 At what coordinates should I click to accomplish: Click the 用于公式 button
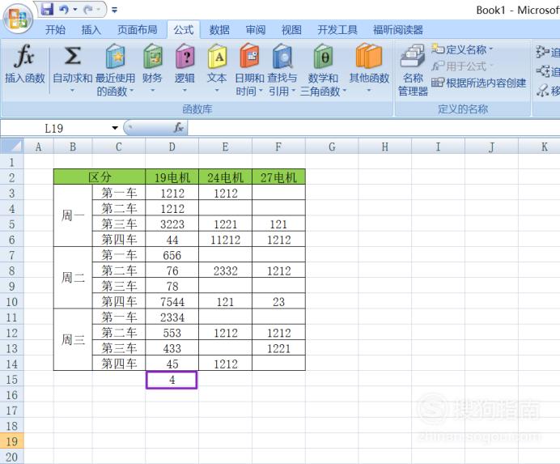point(462,66)
